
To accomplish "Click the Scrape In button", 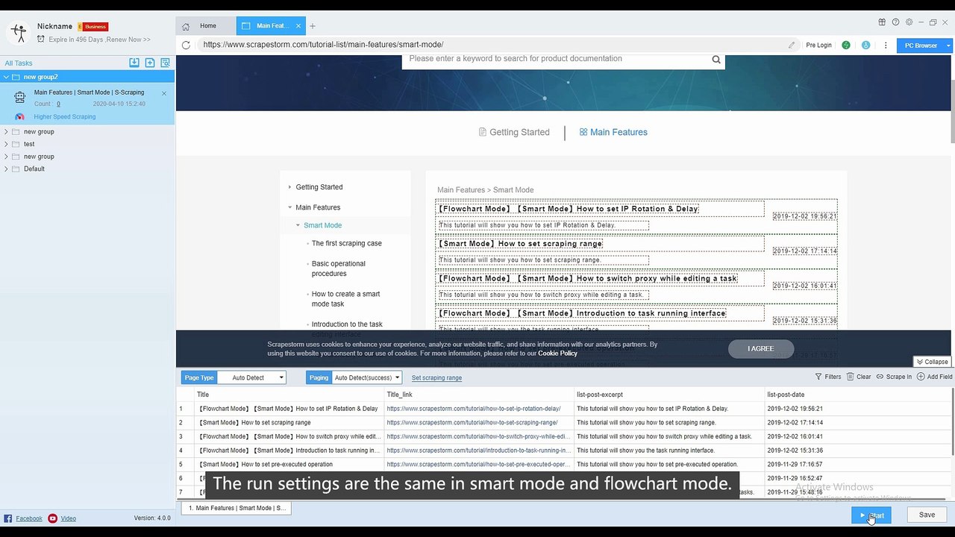I will [x=894, y=377].
